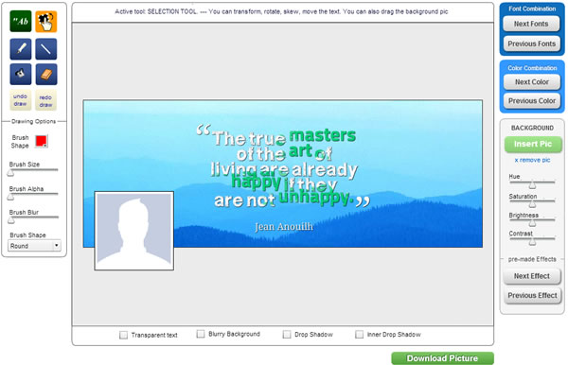Select the "Jean Anouilh" author text
Image resolution: width=568 pixels, height=365 pixels.
click(x=284, y=227)
